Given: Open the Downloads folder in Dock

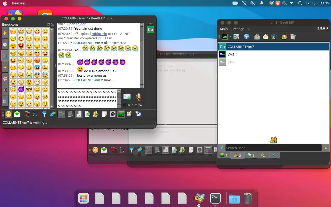Looking at the screenshot, I should [x=234, y=199].
